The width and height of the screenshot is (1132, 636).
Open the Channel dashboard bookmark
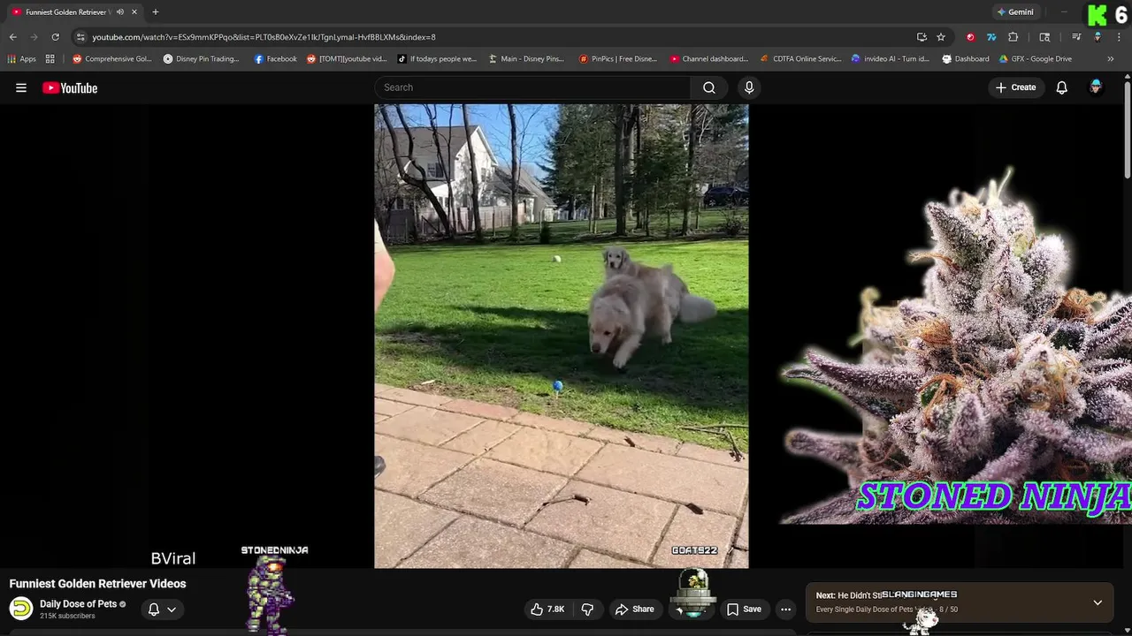(x=709, y=59)
